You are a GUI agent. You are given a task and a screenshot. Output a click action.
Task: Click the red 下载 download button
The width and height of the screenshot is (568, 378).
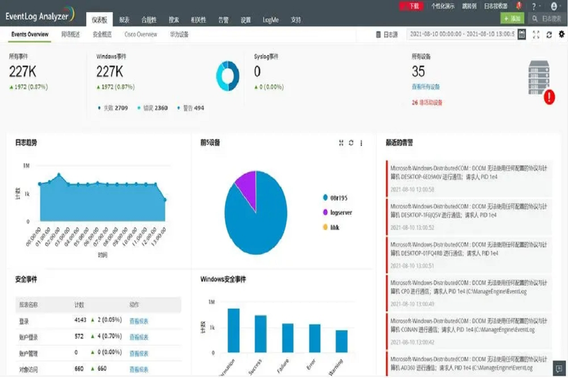pyautogui.click(x=411, y=6)
